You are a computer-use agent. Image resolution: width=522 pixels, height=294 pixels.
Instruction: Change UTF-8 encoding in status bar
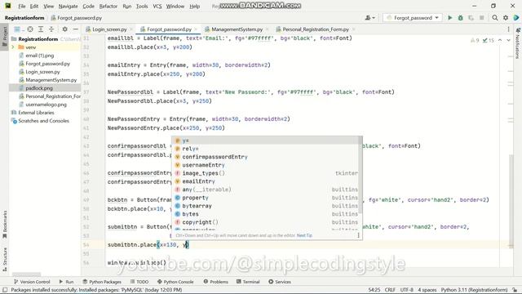coord(406,290)
